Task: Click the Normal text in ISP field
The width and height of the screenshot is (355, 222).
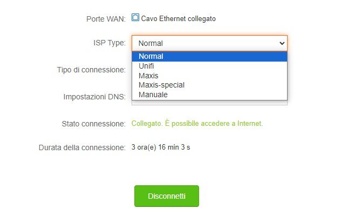Action: pyautogui.click(x=151, y=43)
